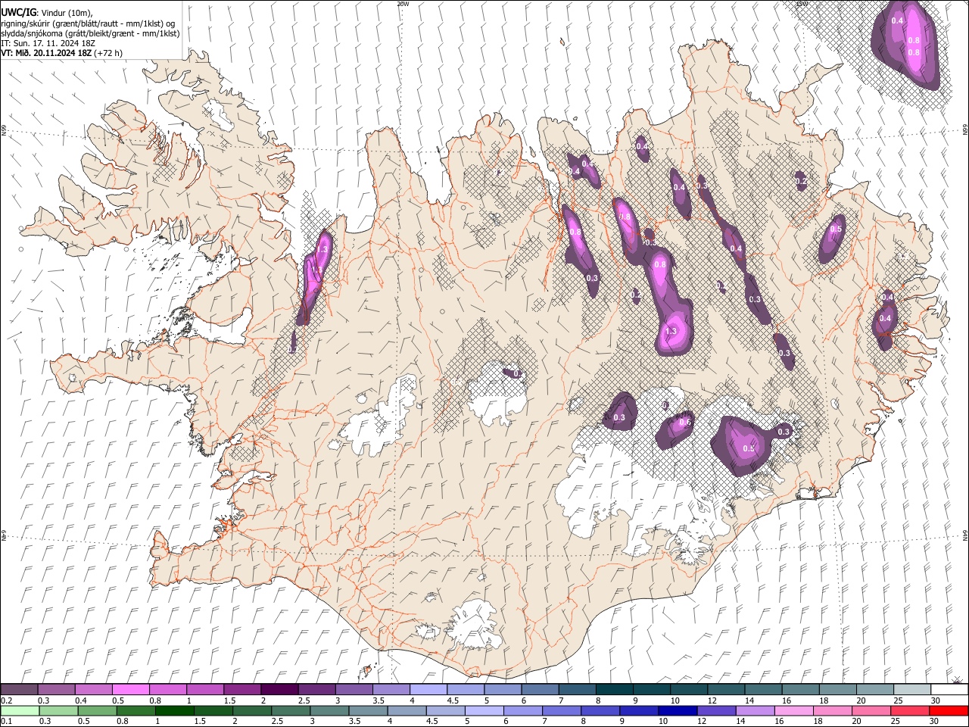
Task: Click the '(+72 h)' forecast offset text
Action: 108,53
